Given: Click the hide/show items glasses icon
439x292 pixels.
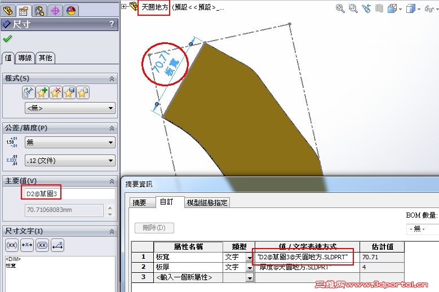Looking at the screenshot, I should pos(429,8).
